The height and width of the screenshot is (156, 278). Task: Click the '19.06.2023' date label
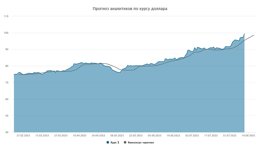pyautogui.click(x=173, y=135)
